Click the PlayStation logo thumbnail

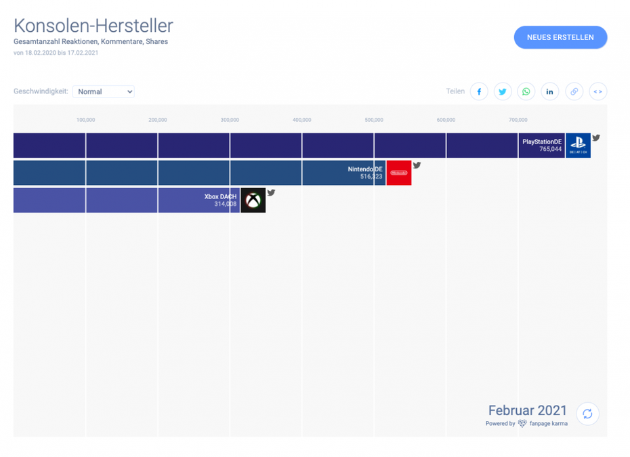click(x=578, y=146)
